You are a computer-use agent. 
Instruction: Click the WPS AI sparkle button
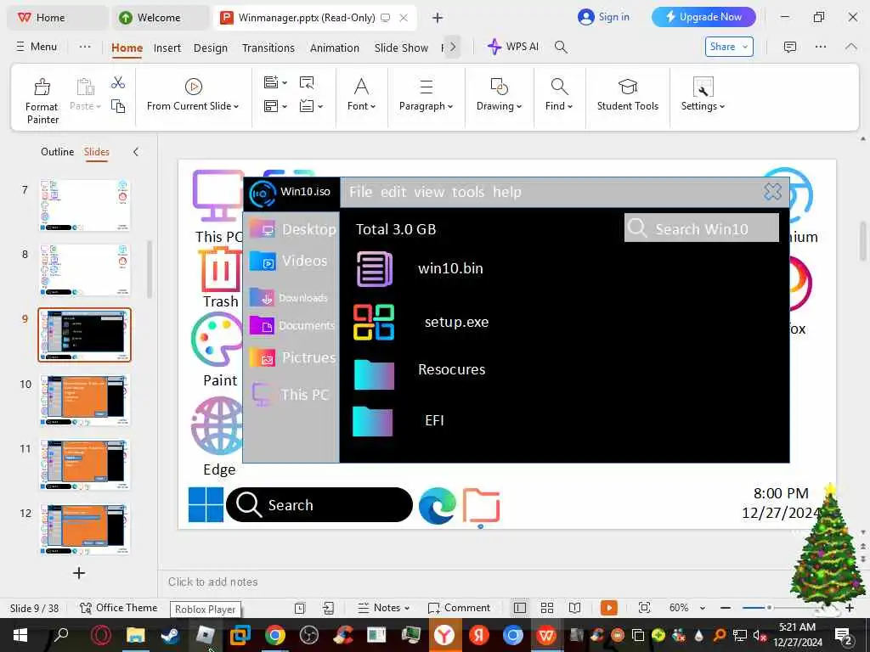coord(513,47)
